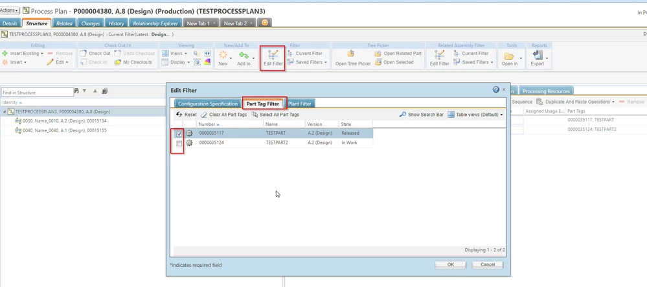Click the TESTPART2 name cell
The image size is (647, 287).
click(x=276, y=143)
